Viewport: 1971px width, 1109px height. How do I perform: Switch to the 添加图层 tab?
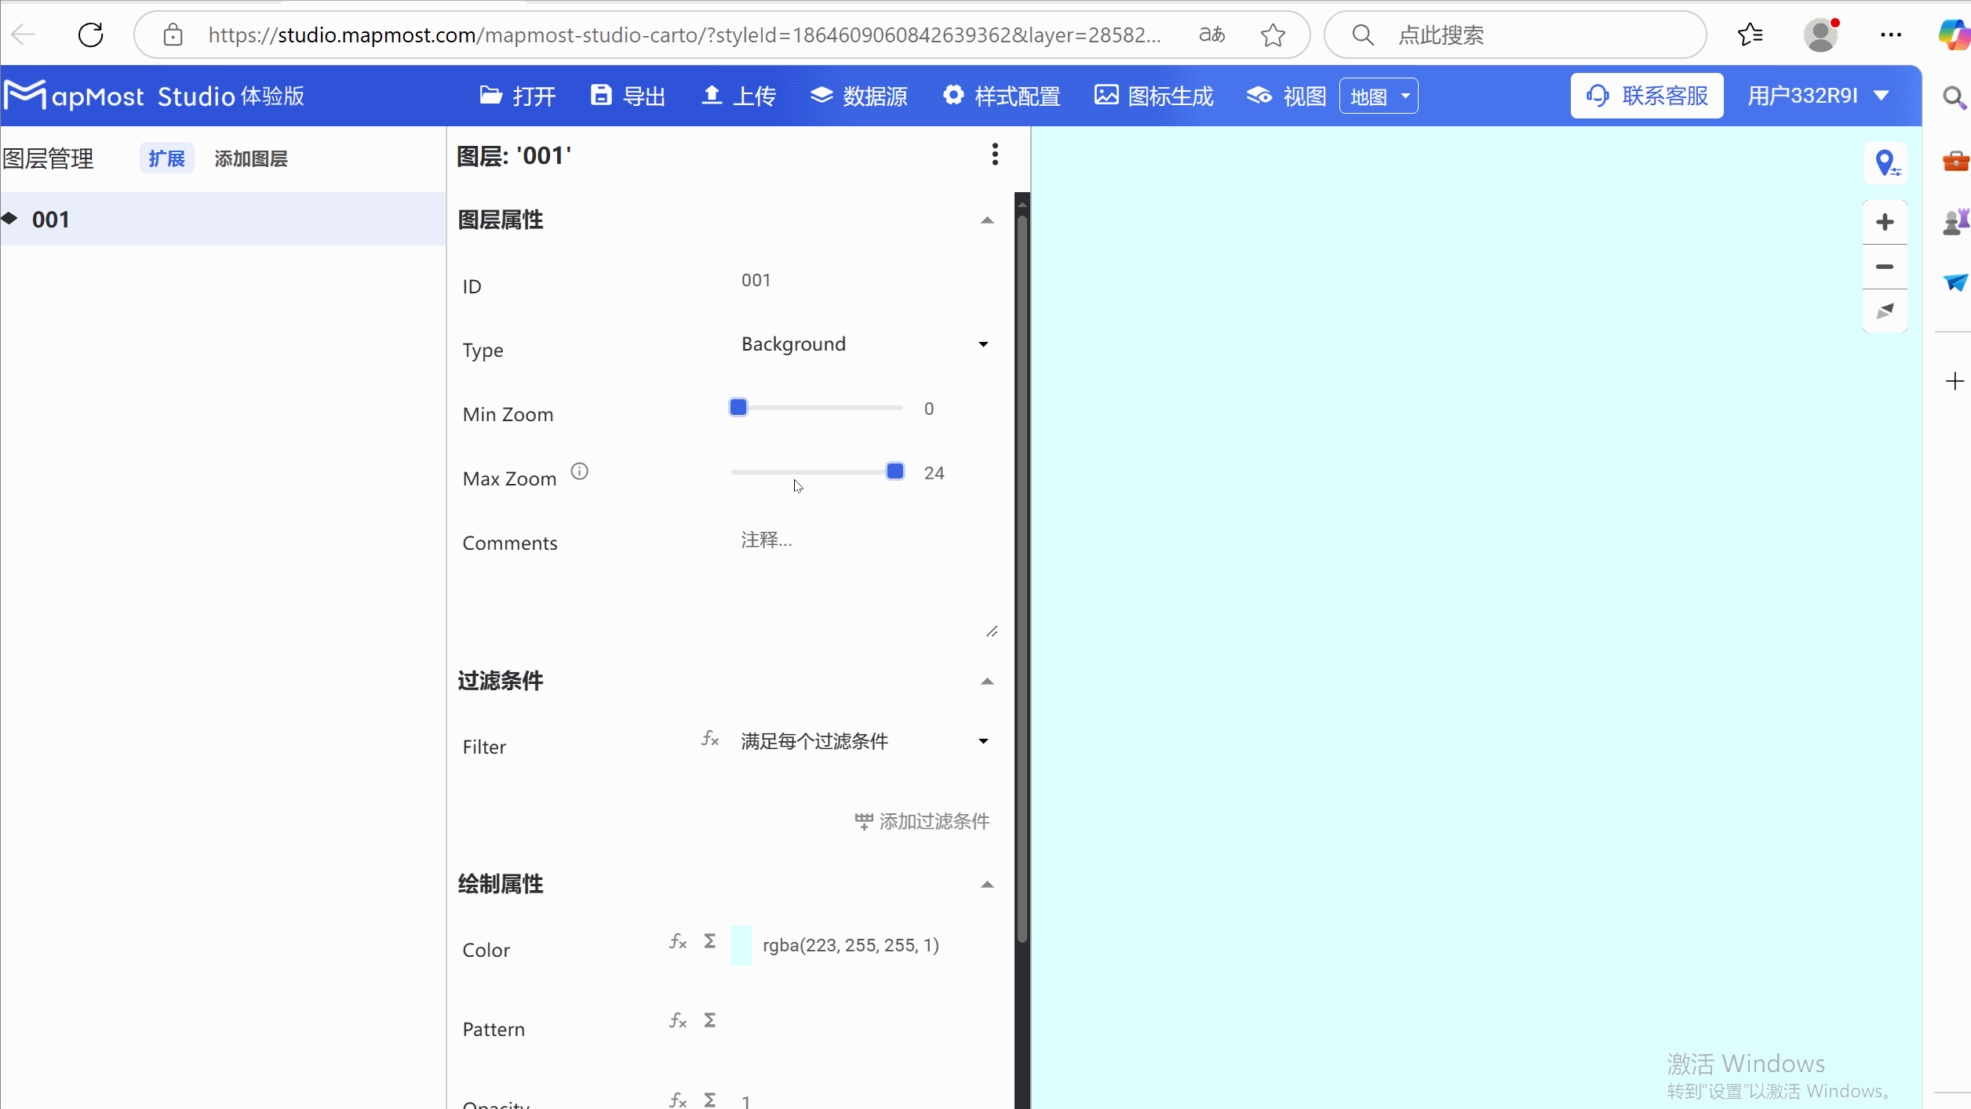click(x=250, y=158)
